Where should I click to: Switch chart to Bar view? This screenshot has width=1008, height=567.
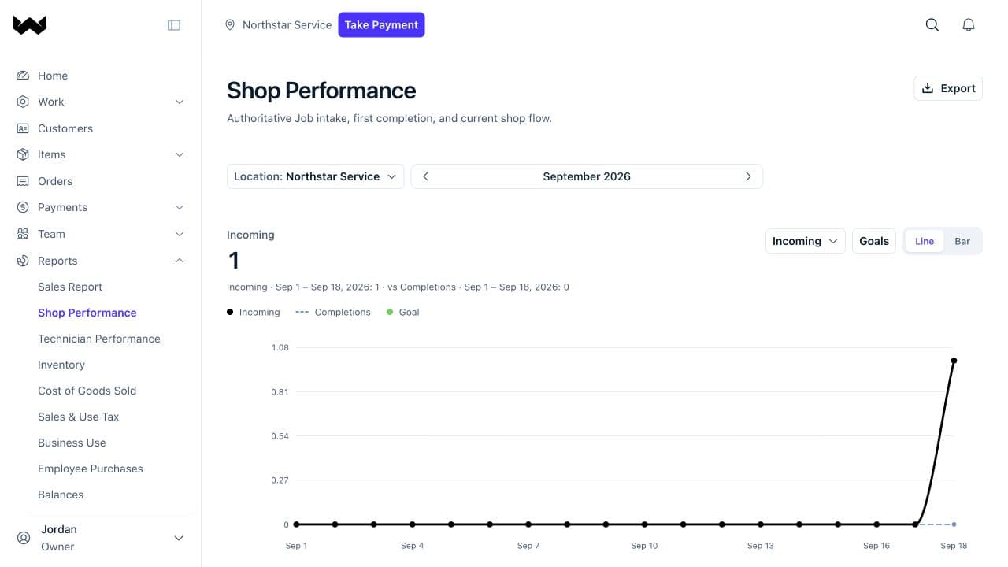(962, 241)
